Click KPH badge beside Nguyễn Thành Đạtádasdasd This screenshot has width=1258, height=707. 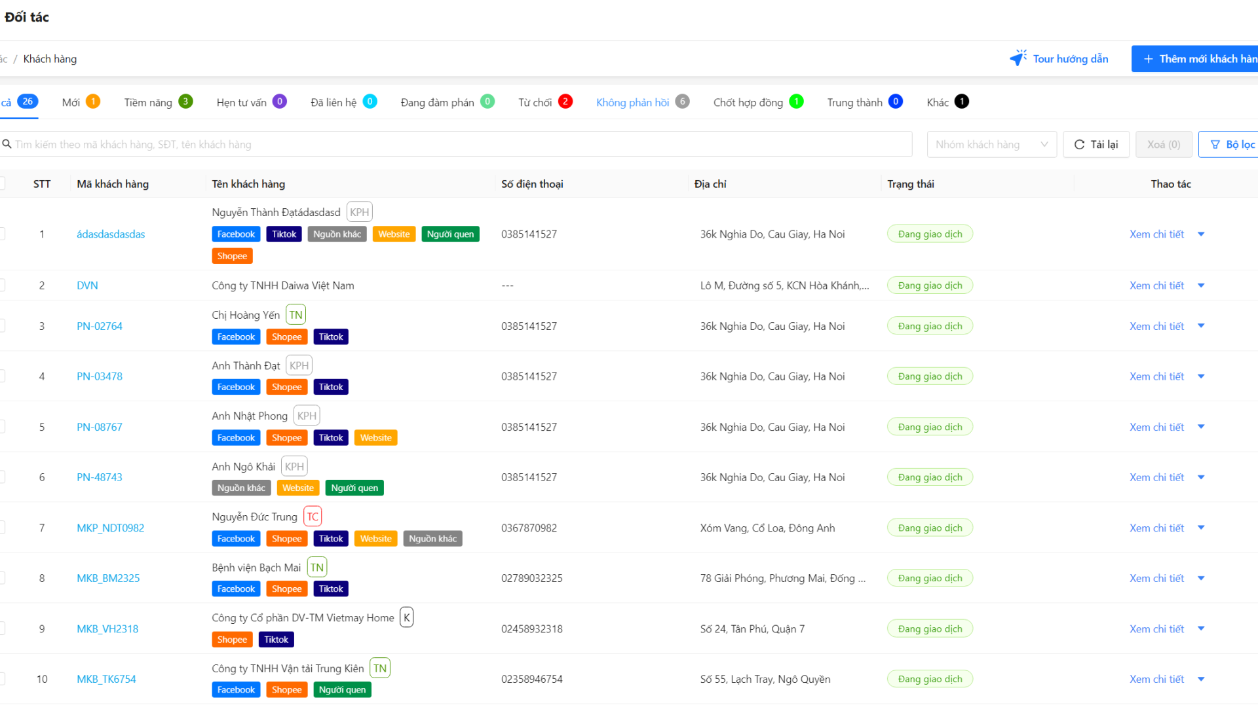pos(359,212)
